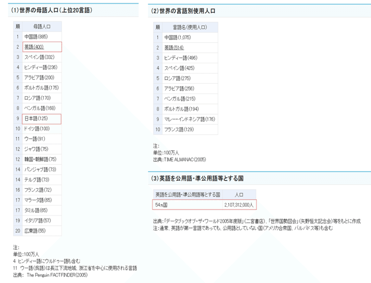Select the マラータ語(65) cell
Screen dimensions: 371x283
[42, 200]
